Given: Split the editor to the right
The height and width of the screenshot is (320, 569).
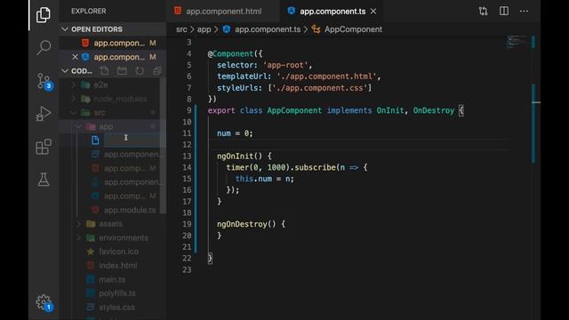Looking at the screenshot, I should pos(504,11).
